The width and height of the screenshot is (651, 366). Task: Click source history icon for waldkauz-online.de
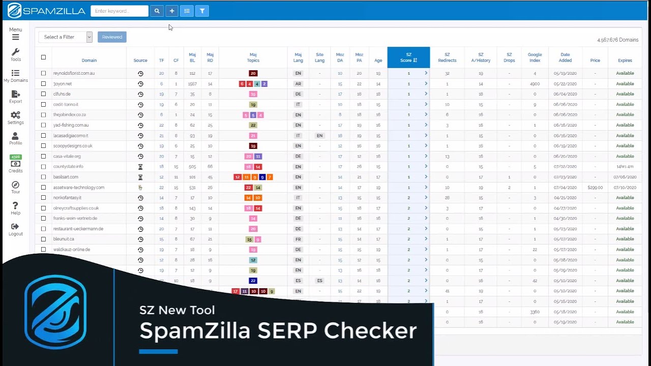[x=140, y=250]
